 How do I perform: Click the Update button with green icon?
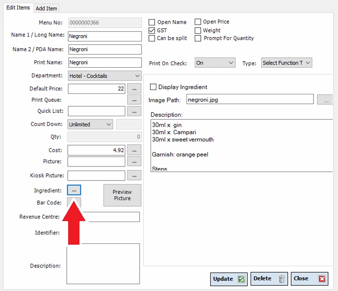(x=228, y=279)
